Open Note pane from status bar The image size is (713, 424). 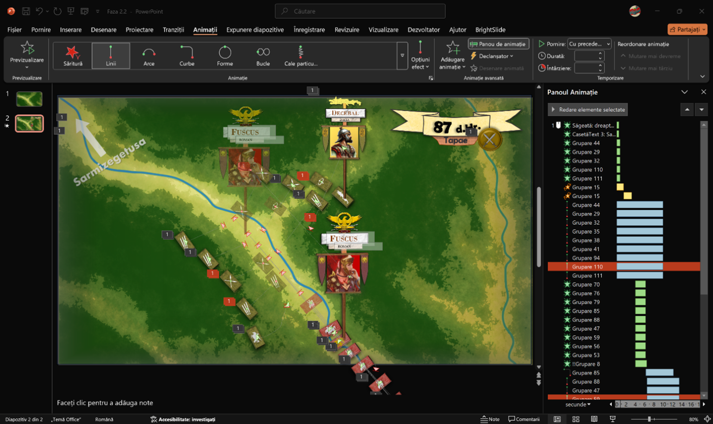[490, 419]
